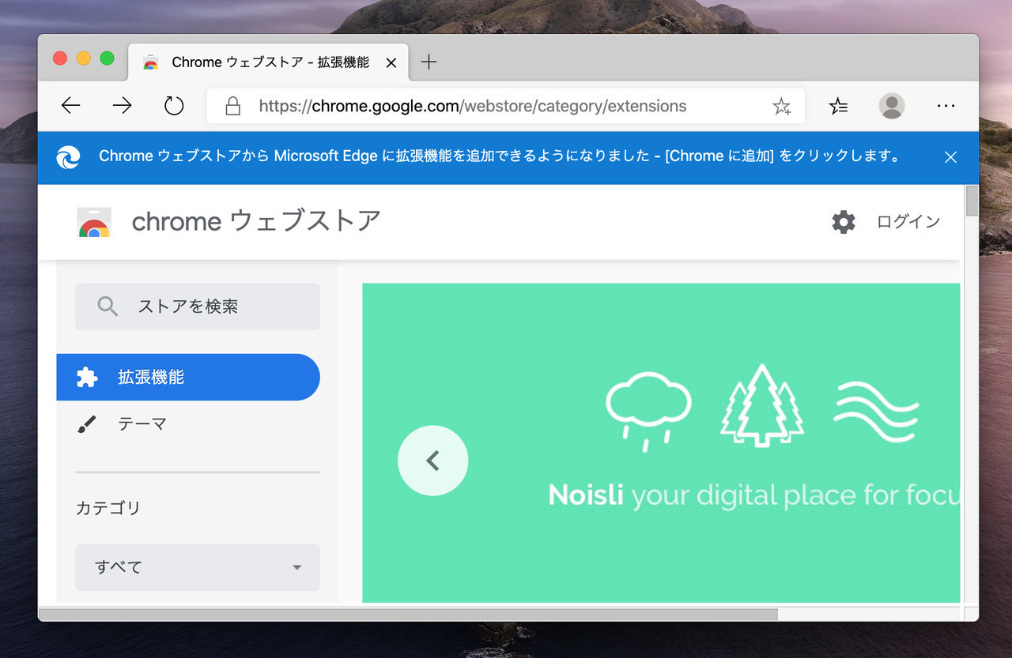Open the Edge settings ellipsis menu
Image resolution: width=1012 pixels, height=658 pixels.
click(x=946, y=106)
